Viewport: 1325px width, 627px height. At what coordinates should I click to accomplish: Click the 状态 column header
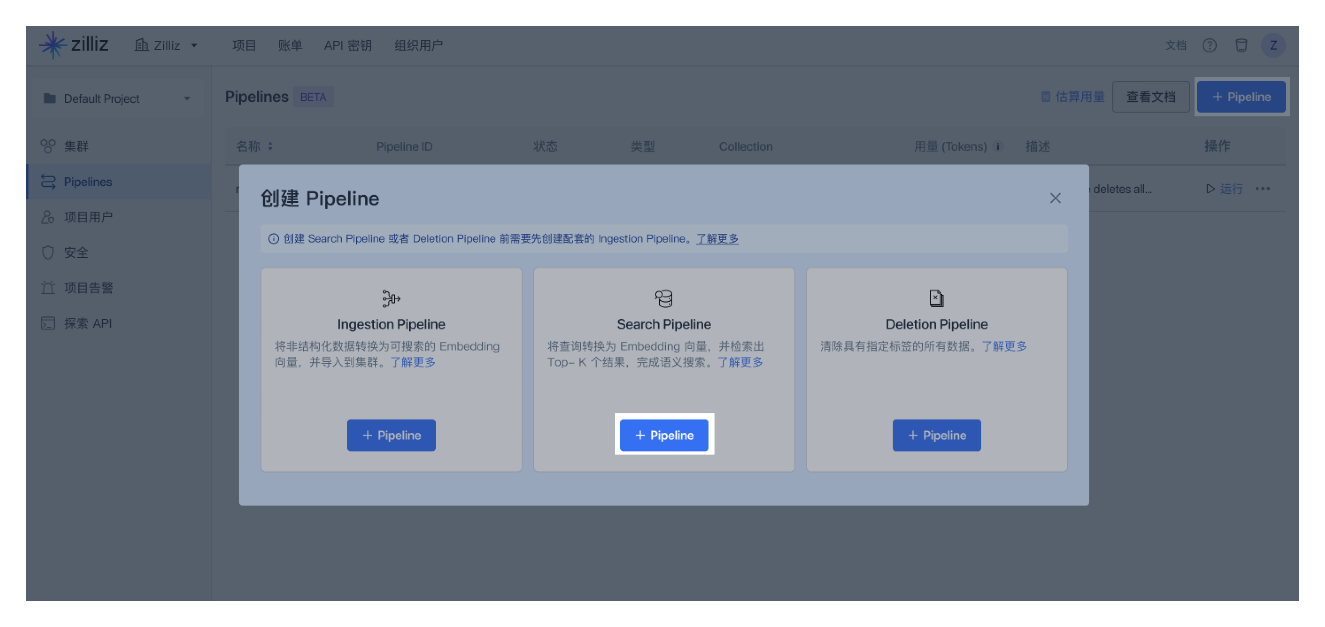[545, 146]
